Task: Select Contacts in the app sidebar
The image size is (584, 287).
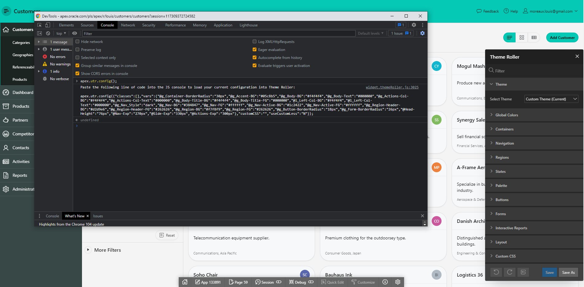Action: [x=21, y=148]
